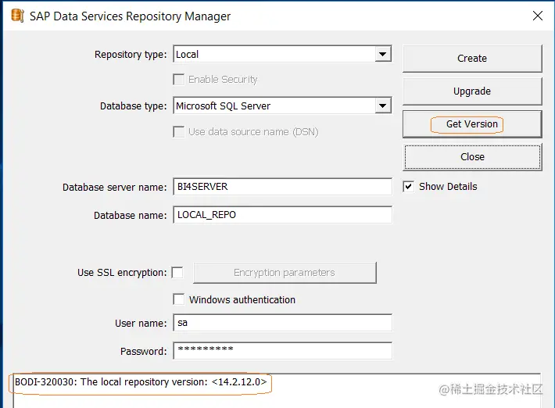This screenshot has width=555, height=408.
Task: Toggle Use data source name (DSN) checkbox
Action: pos(179,131)
